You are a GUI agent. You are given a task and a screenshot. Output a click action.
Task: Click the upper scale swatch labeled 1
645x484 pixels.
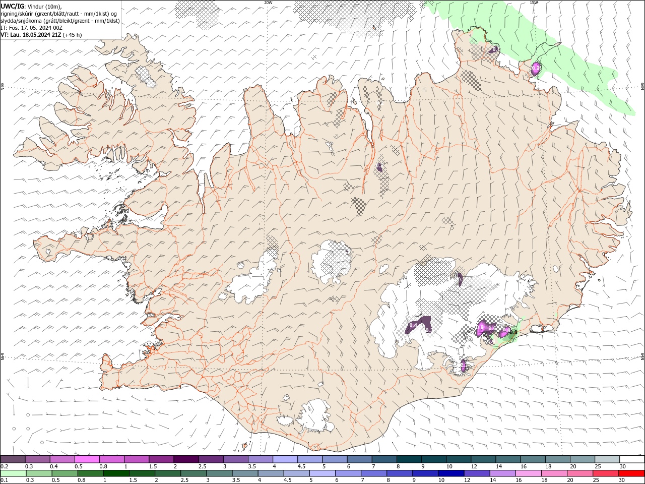coord(137,459)
